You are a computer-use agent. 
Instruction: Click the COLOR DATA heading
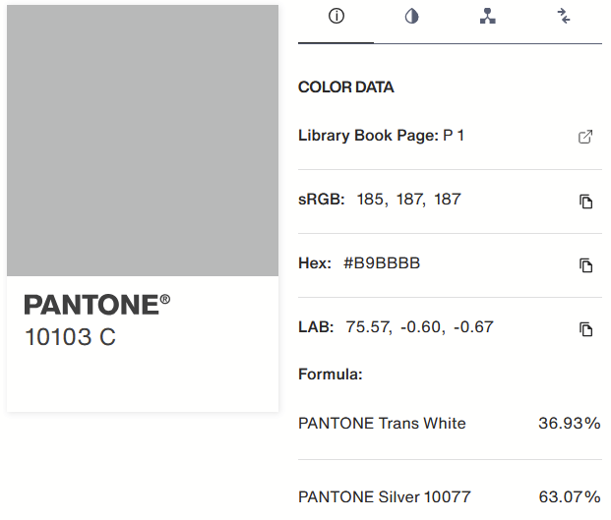point(345,87)
